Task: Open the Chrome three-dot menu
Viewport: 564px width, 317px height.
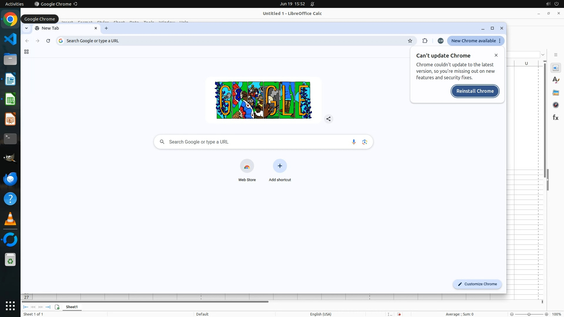Action: 500,41
